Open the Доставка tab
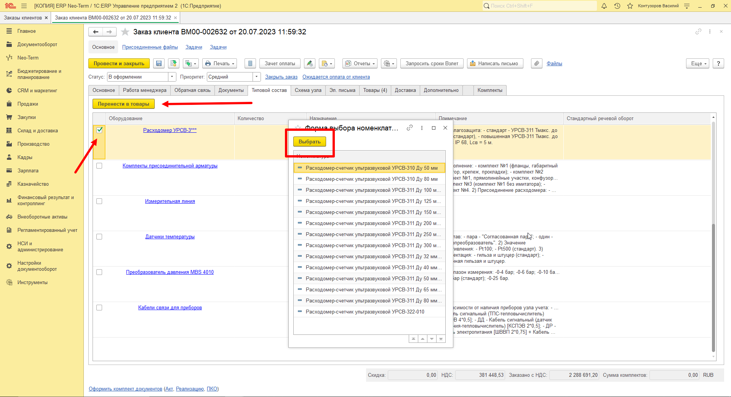Viewport: 731px width, 397px height. coord(405,90)
